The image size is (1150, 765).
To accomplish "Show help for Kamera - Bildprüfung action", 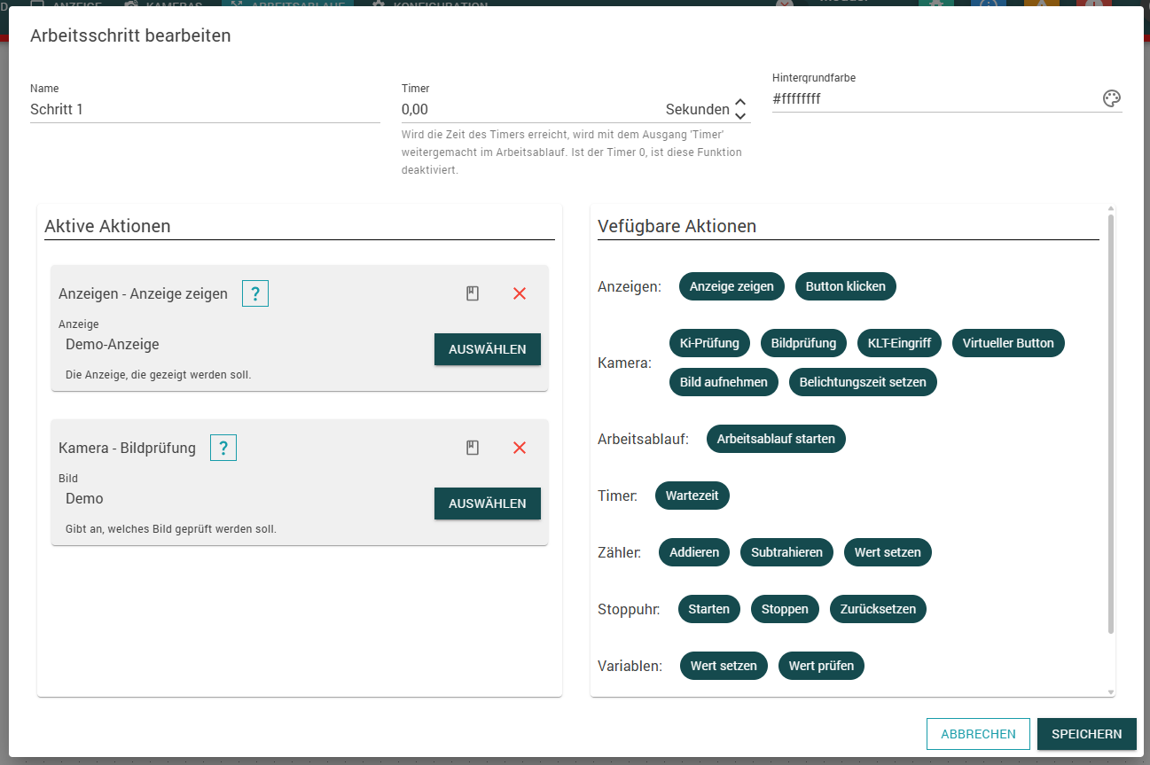I will [x=223, y=448].
